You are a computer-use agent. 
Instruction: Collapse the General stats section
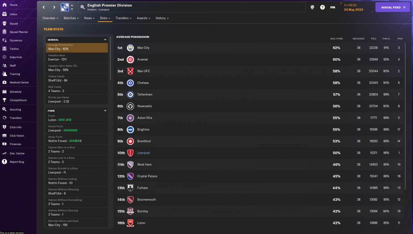click(x=105, y=40)
